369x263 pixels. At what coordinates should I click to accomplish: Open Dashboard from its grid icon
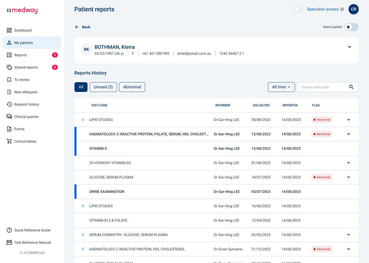coord(9,30)
